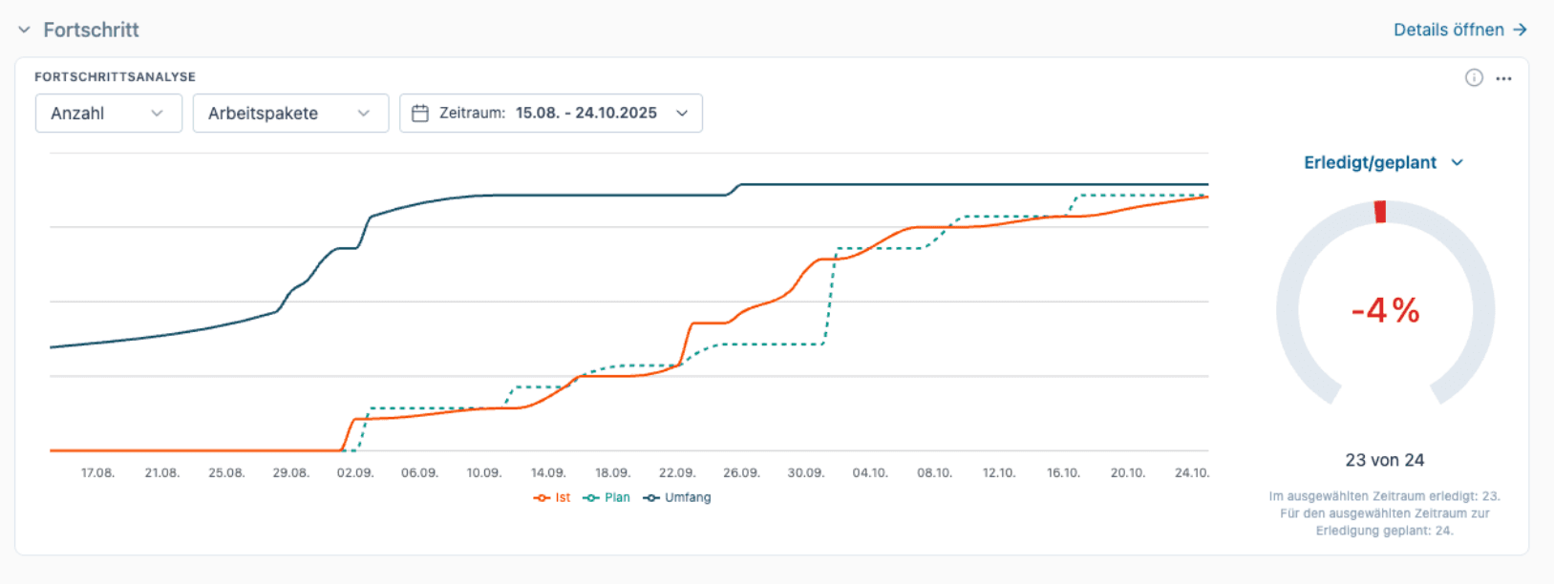Click the -4 % value in the gauge
The width and height of the screenshot is (1554, 584).
point(1385,311)
